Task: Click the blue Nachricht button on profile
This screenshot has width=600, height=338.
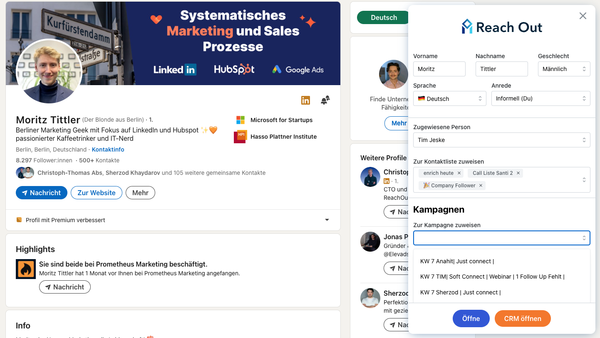Action: point(42,193)
